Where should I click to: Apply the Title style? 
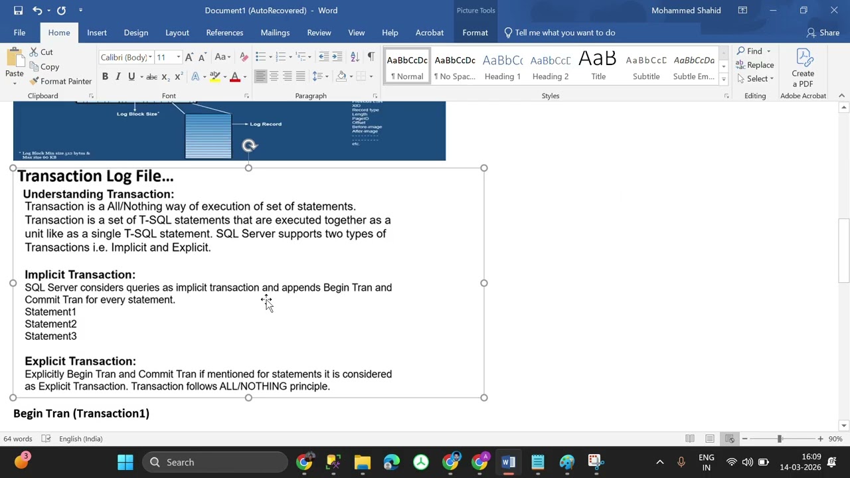pos(598,66)
